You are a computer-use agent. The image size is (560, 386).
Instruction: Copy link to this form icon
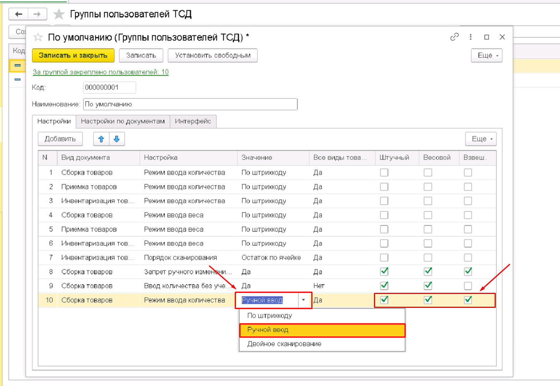[454, 37]
